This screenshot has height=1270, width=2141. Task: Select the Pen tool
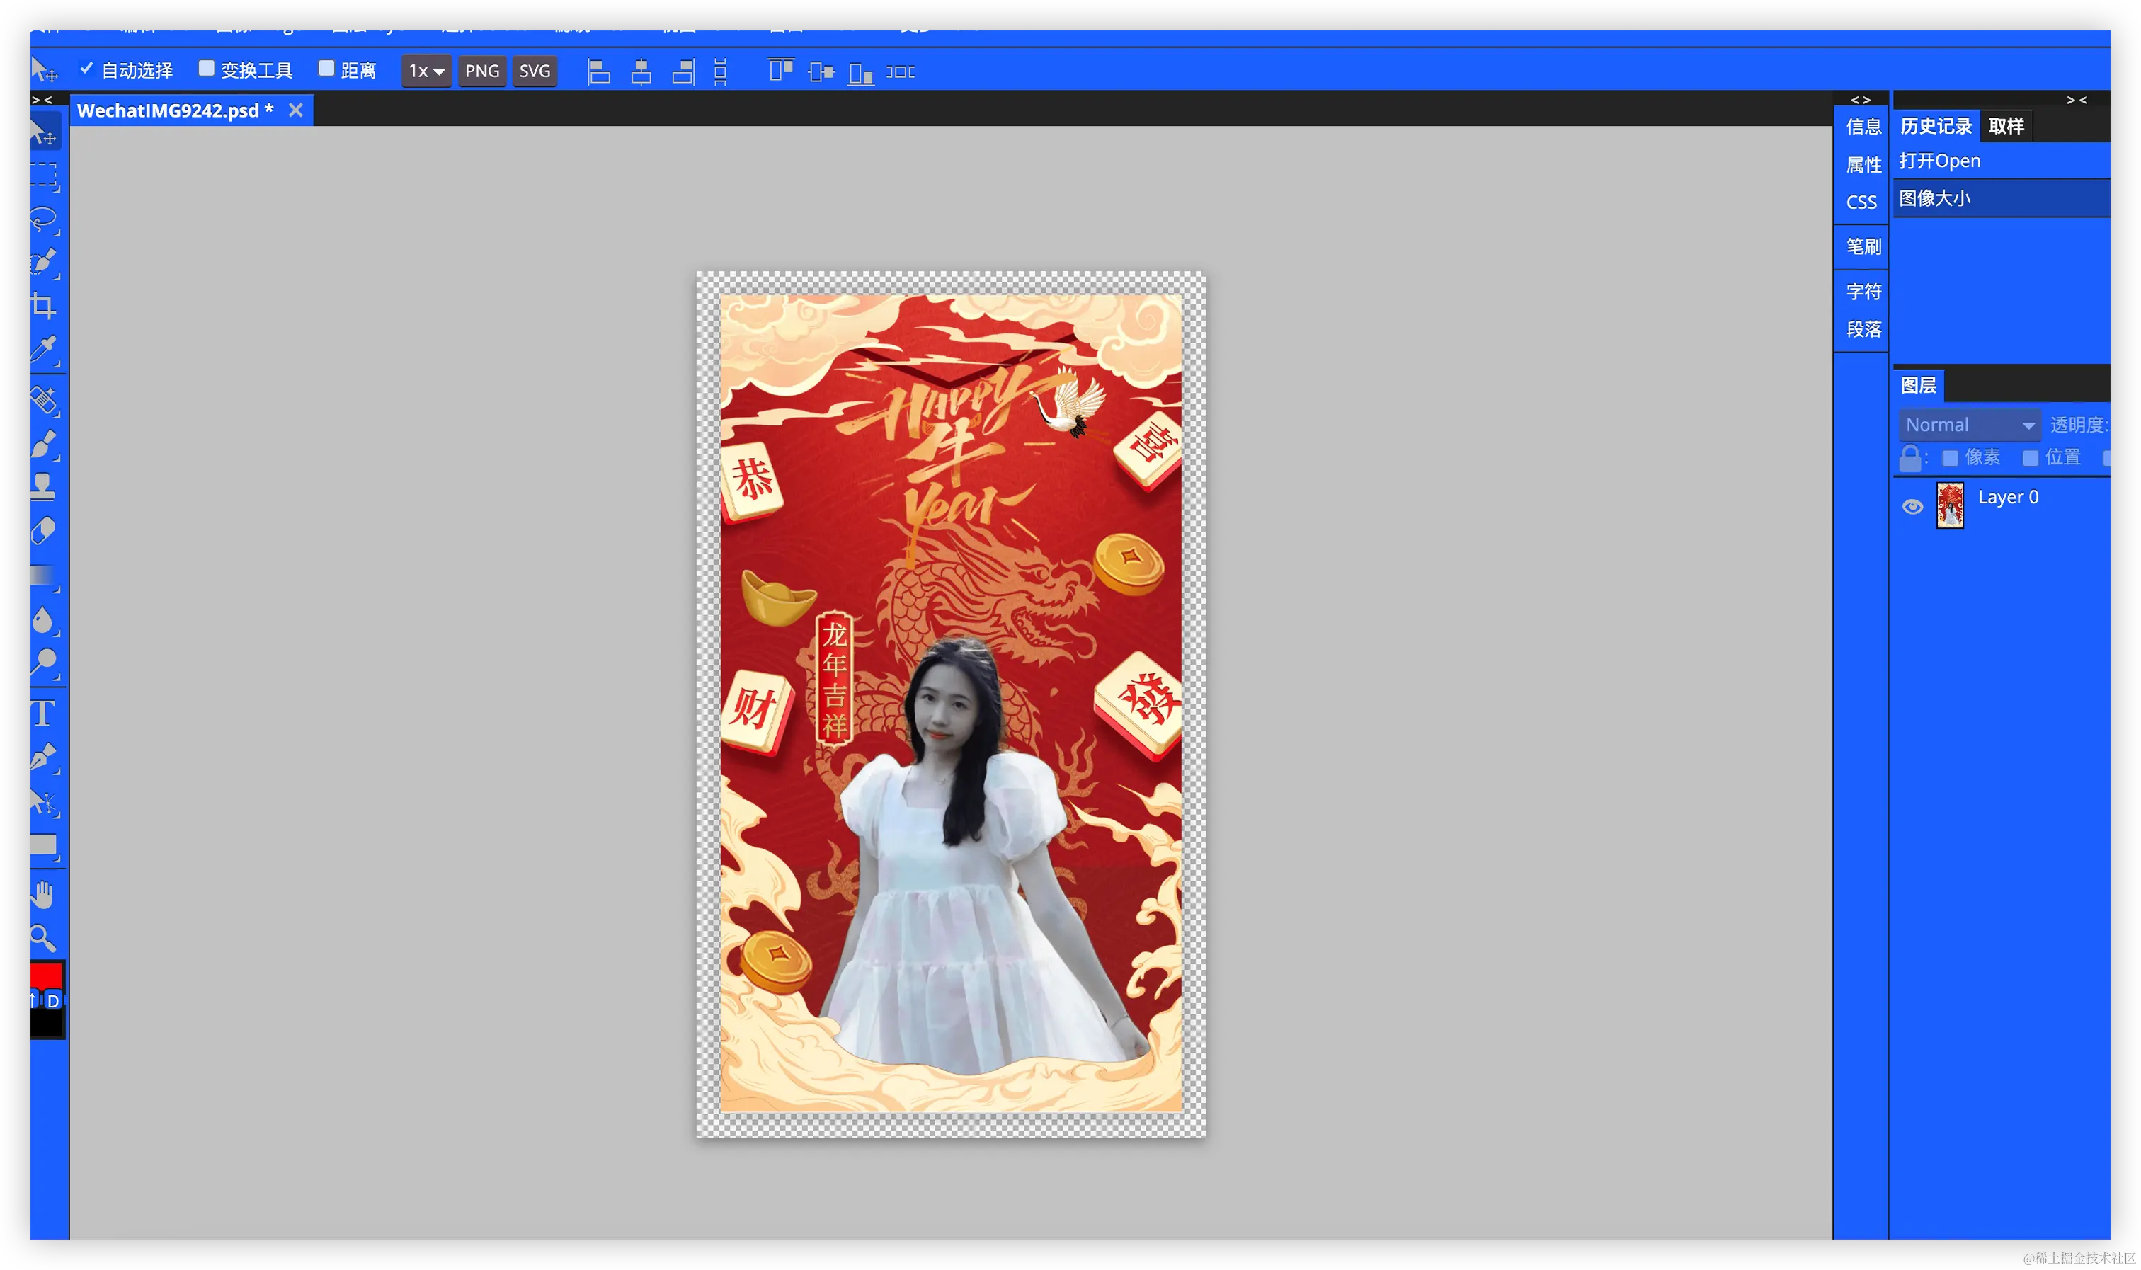tap(45, 758)
